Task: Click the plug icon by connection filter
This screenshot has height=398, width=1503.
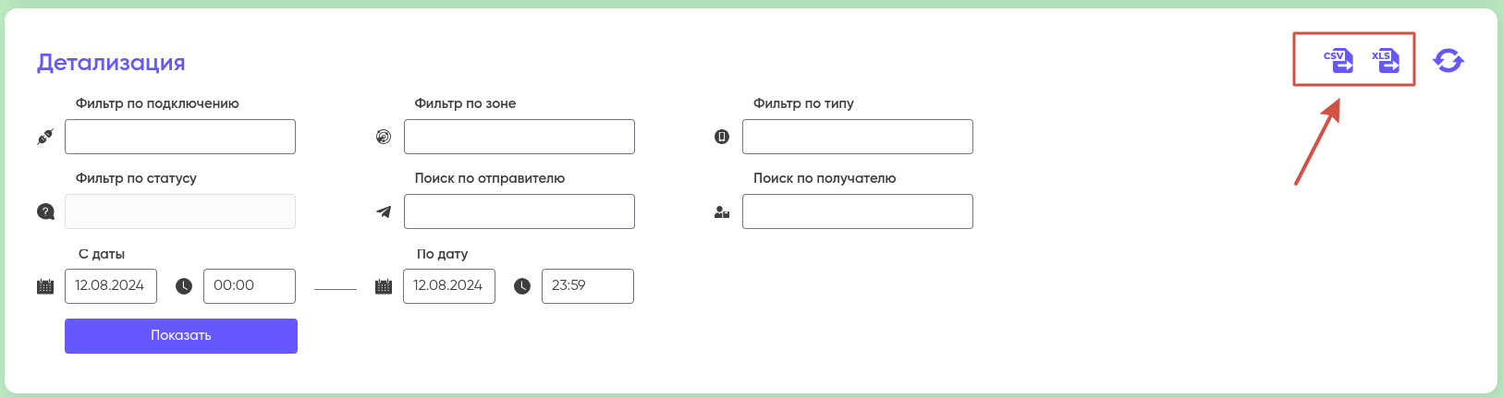Action: 45,137
